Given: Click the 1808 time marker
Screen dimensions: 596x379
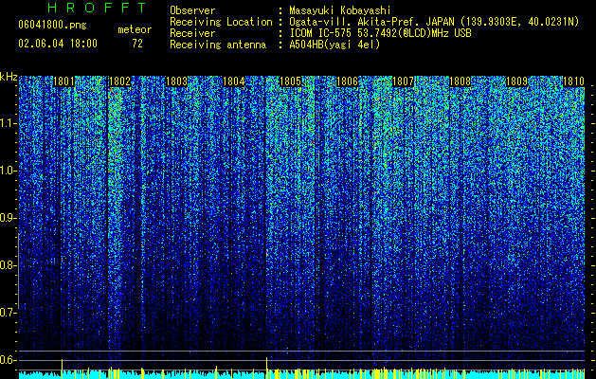Looking at the screenshot, I should pos(460,81).
